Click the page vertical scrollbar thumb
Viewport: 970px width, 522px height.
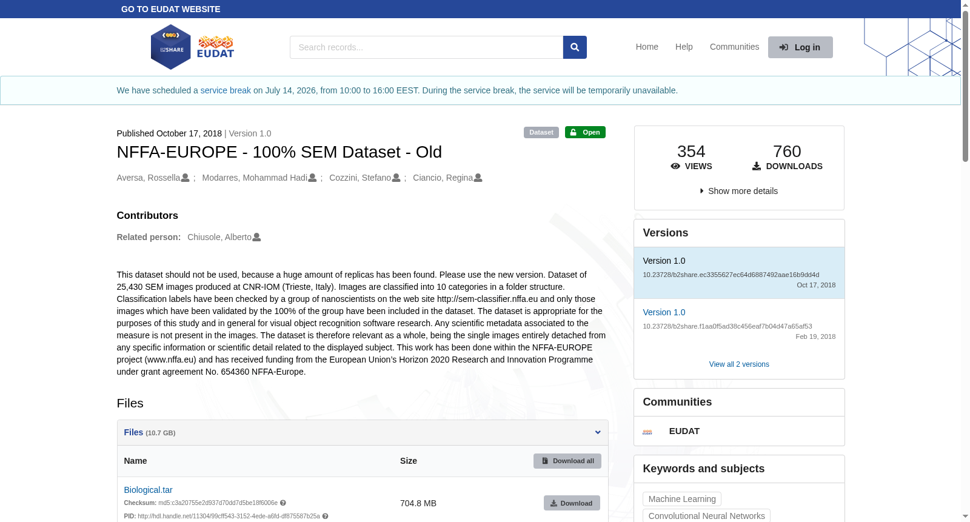[x=965, y=85]
